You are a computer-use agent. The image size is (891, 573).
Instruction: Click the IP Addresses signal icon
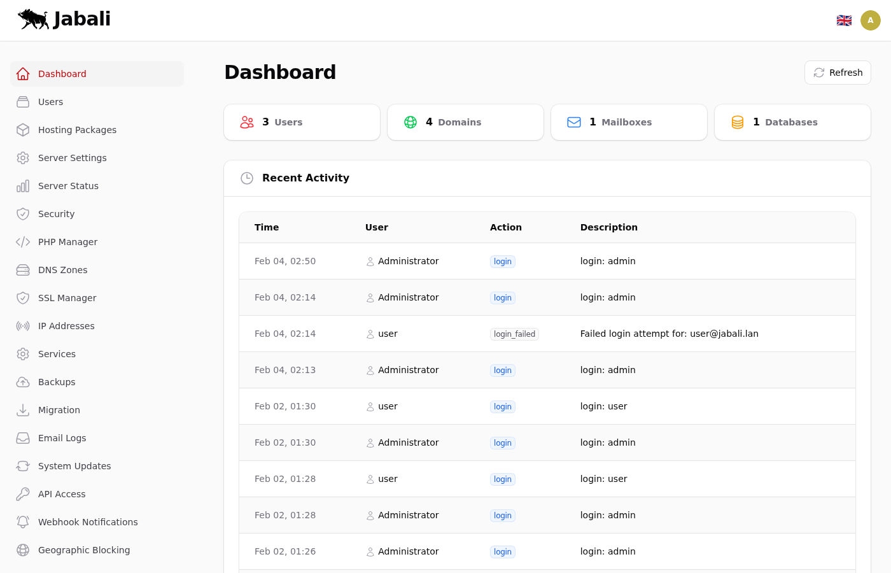(23, 326)
